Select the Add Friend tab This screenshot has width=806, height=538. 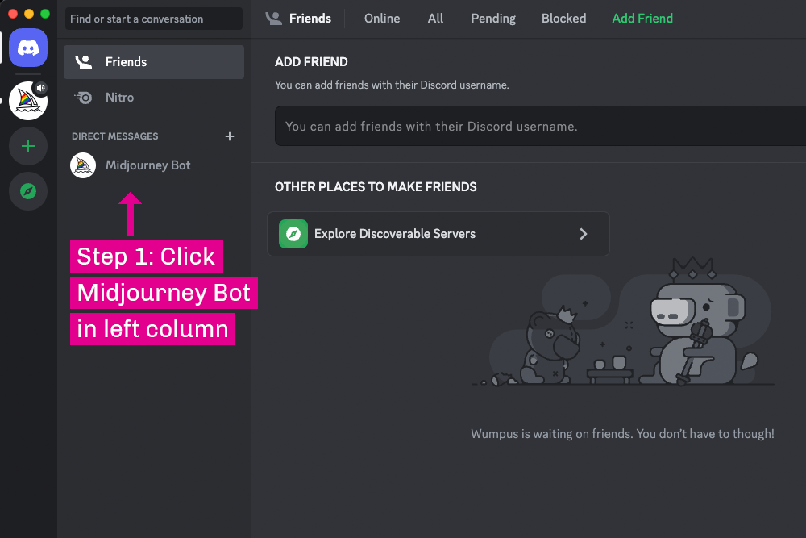coord(642,19)
